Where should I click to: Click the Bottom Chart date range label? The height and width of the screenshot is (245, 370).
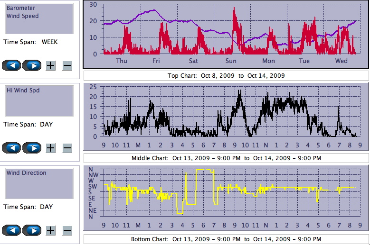click(x=226, y=239)
